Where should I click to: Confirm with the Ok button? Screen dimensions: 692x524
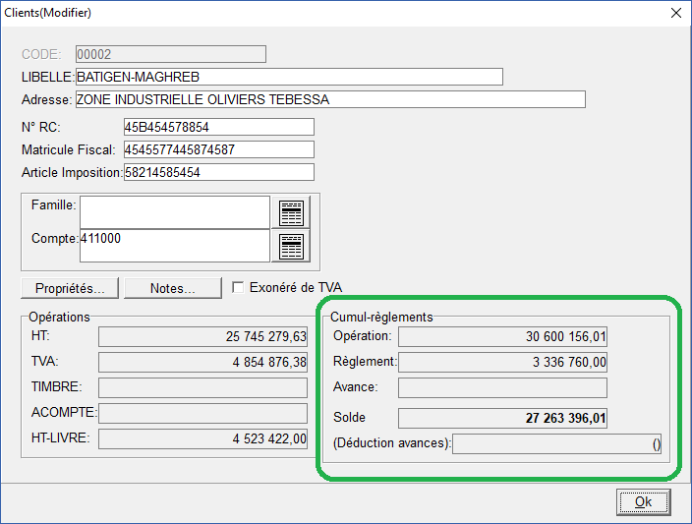coord(644,502)
